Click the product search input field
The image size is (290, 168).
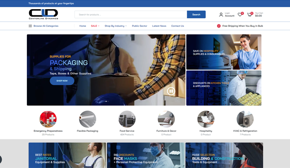click(131, 15)
